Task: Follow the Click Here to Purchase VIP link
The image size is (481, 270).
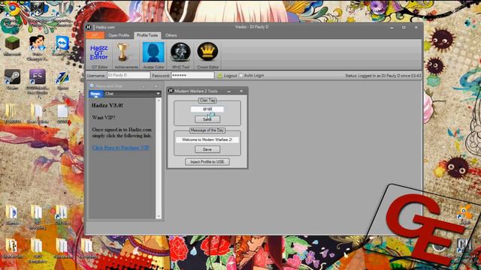Action: click(x=120, y=148)
